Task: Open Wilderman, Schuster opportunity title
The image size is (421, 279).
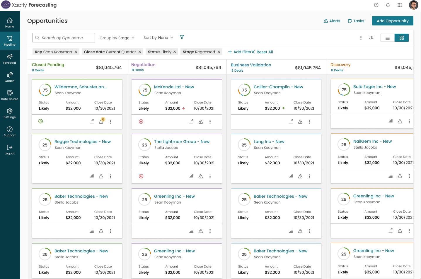Action: point(81,87)
